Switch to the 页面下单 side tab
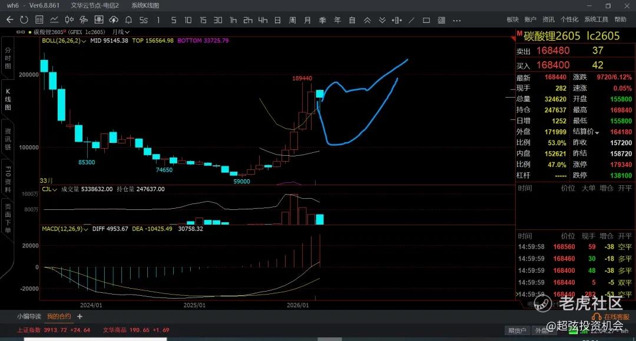This screenshot has height=341, width=636. click(8, 219)
